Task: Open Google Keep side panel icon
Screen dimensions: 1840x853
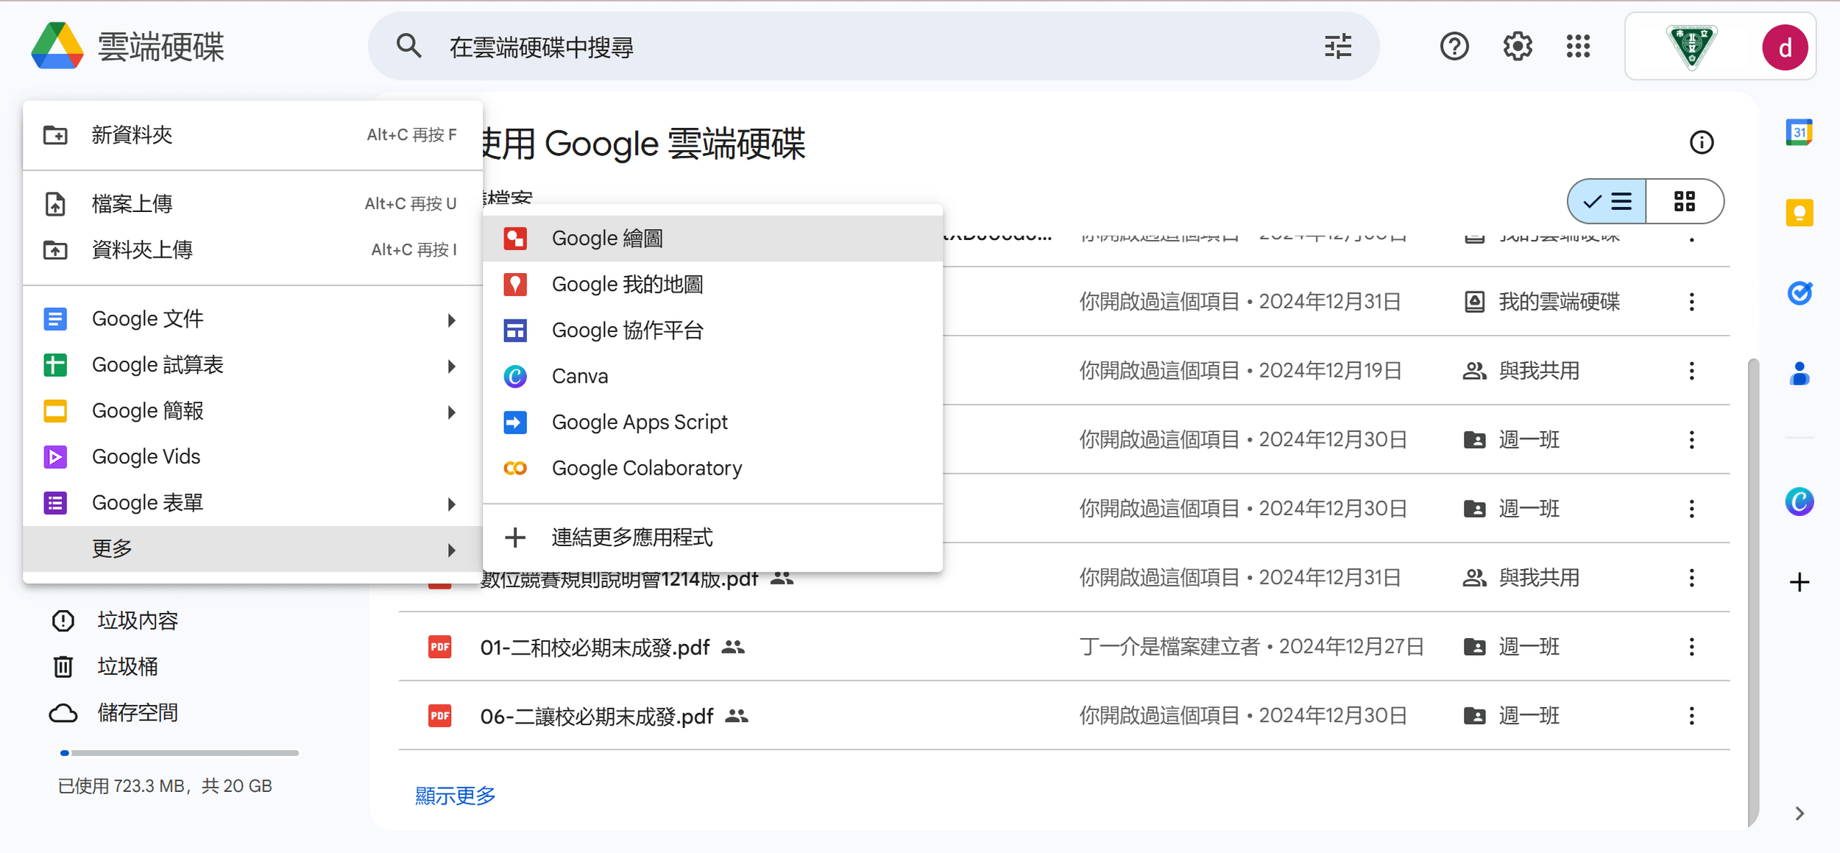Action: coord(1799,213)
